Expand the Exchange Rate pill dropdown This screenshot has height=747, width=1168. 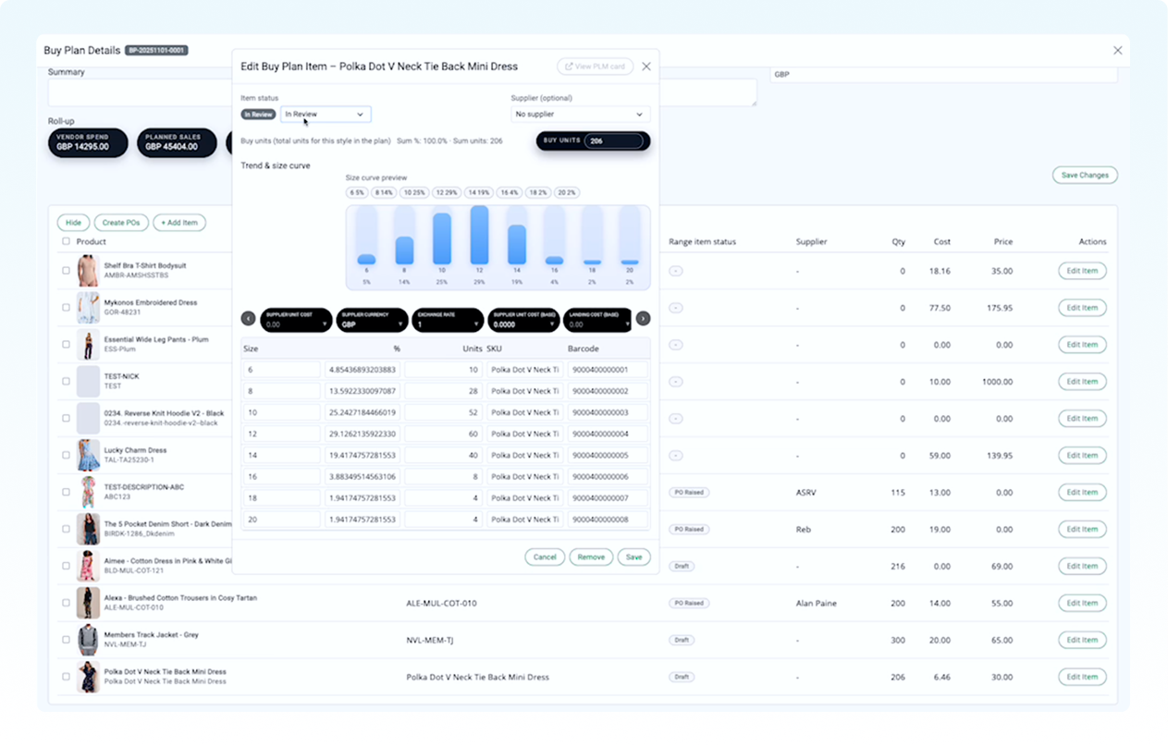(x=448, y=319)
